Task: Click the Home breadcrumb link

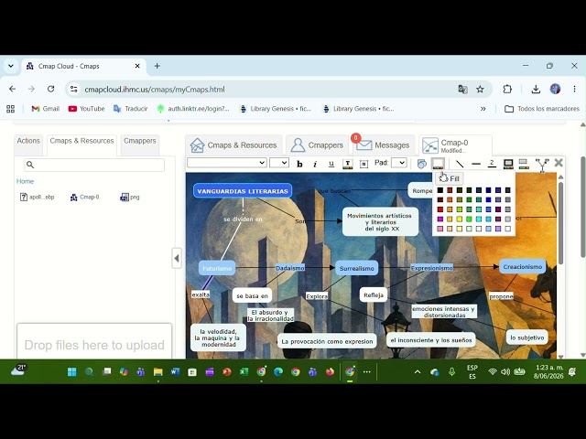Action: pos(25,181)
